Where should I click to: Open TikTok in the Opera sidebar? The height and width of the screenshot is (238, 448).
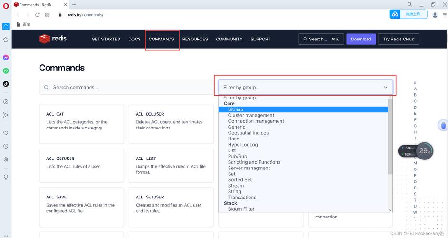coord(6,84)
